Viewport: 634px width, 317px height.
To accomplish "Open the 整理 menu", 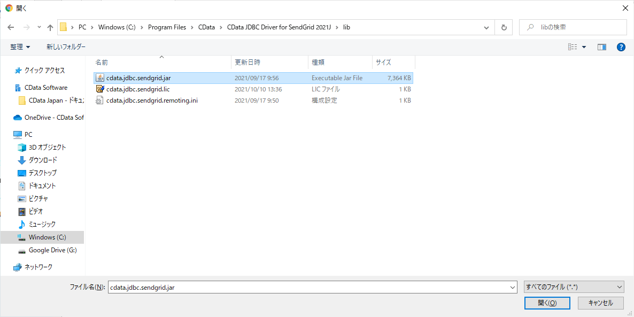I will (20, 47).
